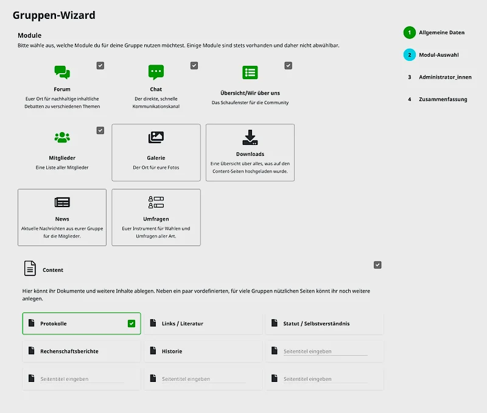Screen dimensions: 487x413
Task: Uncheck the Forum module checkbox
Action: (100, 65)
